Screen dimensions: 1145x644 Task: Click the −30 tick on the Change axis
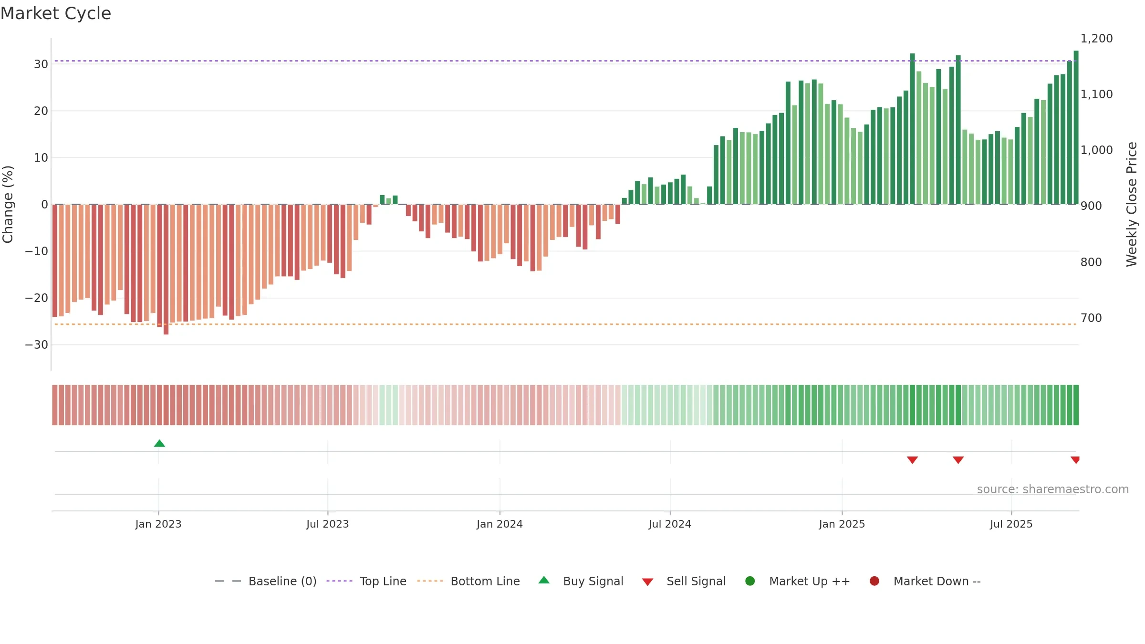[x=37, y=345]
